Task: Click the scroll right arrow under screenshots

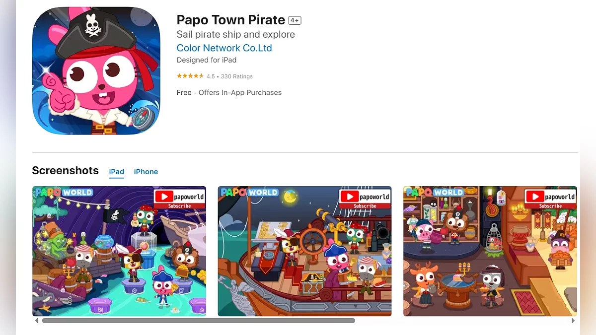Action: [x=574, y=321]
